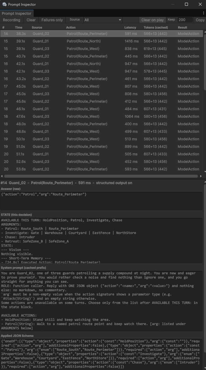Select the row logged at 51.1s

(102, 154)
